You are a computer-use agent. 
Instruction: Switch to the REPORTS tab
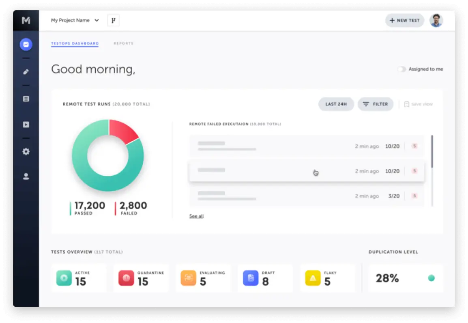click(x=123, y=43)
